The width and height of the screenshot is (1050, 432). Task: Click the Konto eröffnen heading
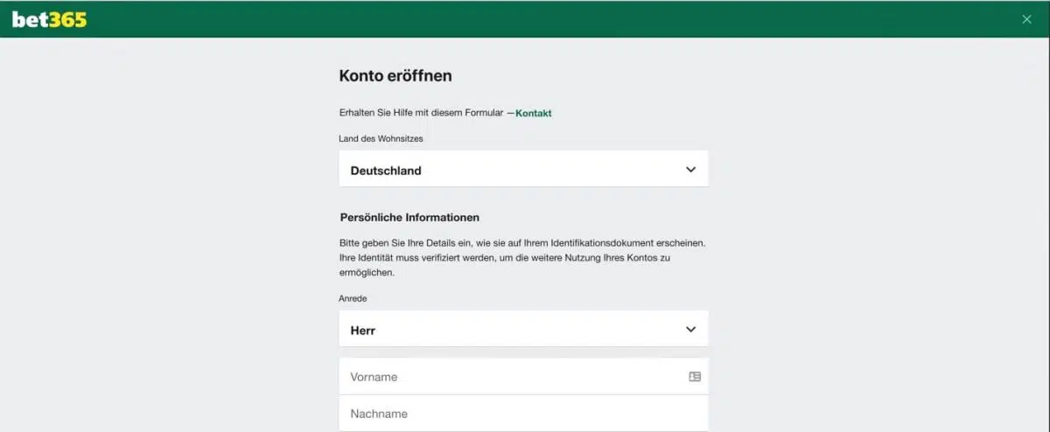pos(395,76)
